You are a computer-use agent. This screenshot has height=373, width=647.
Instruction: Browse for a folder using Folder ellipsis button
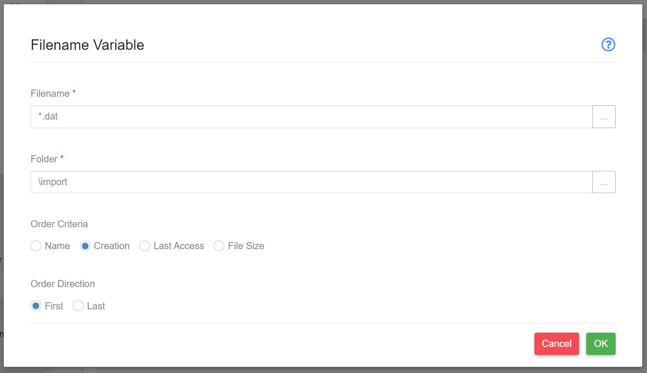tap(604, 182)
